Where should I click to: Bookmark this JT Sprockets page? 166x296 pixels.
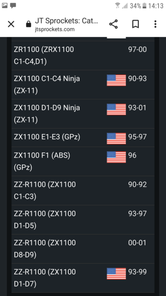coord(135,24)
